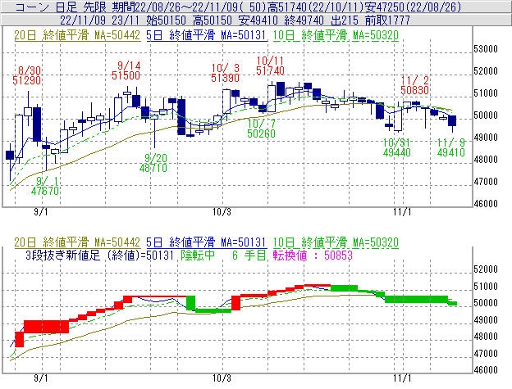Click the 前取1777 value in header
512x389 pixels.
coord(387,20)
